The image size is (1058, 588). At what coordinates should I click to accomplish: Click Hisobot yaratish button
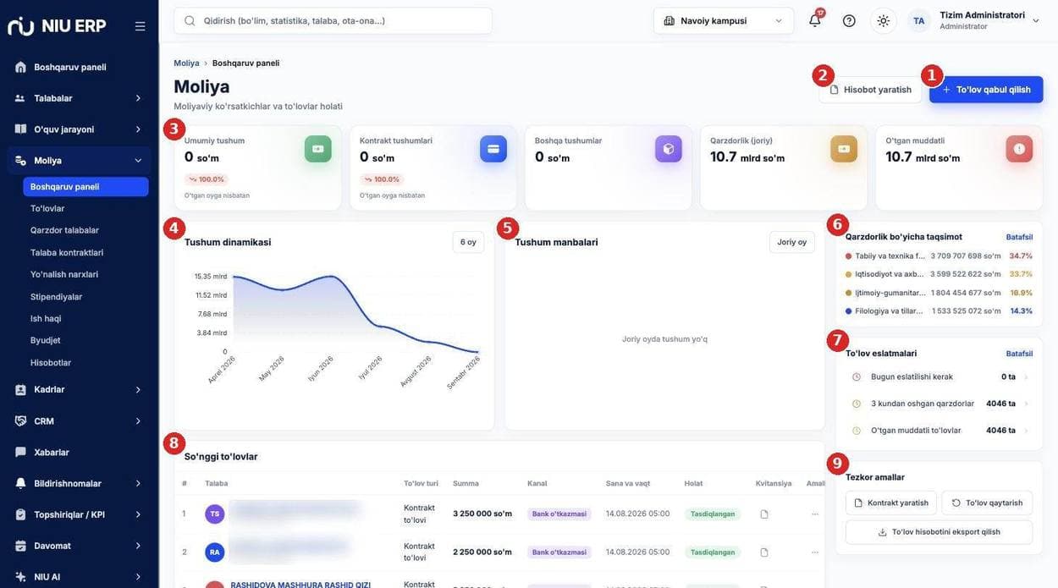(870, 90)
